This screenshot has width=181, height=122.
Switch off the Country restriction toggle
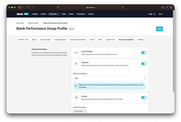144,97
